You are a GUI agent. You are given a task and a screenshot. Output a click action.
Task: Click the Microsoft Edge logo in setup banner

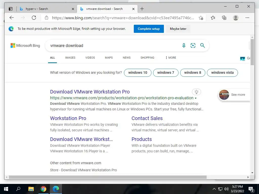coord(11,29)
